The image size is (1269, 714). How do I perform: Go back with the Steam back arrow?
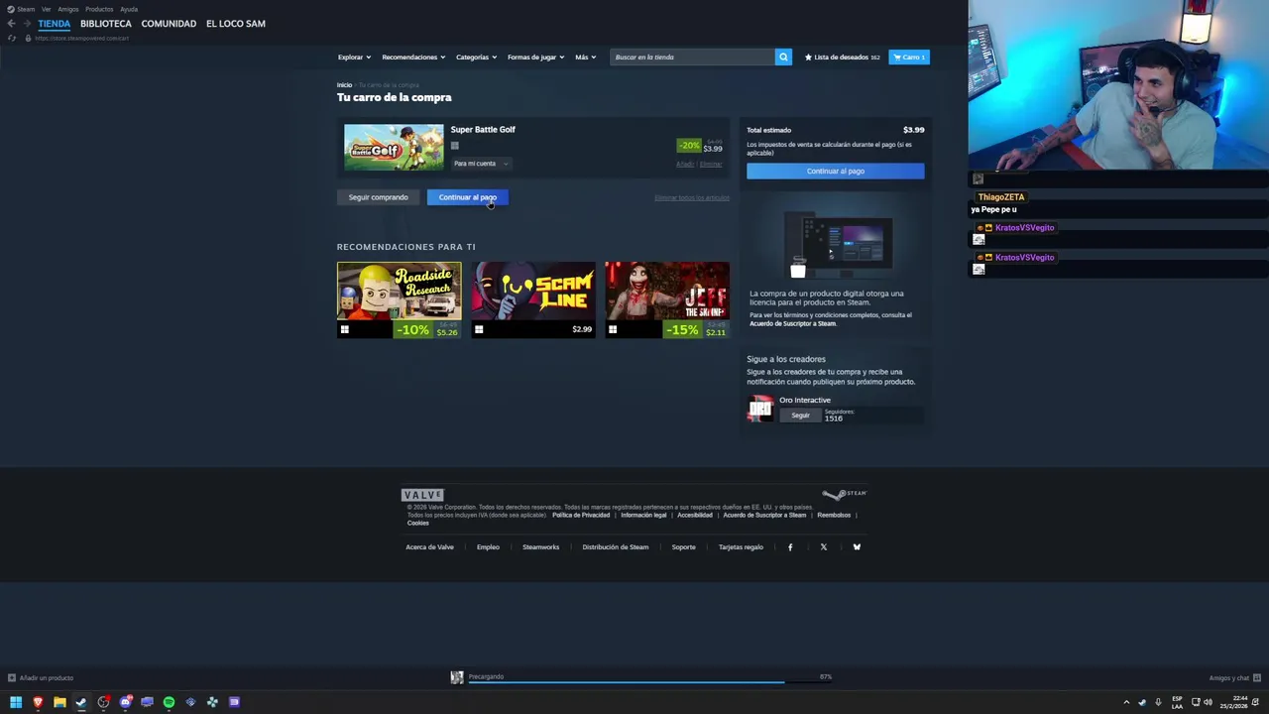tap(11, 23)
